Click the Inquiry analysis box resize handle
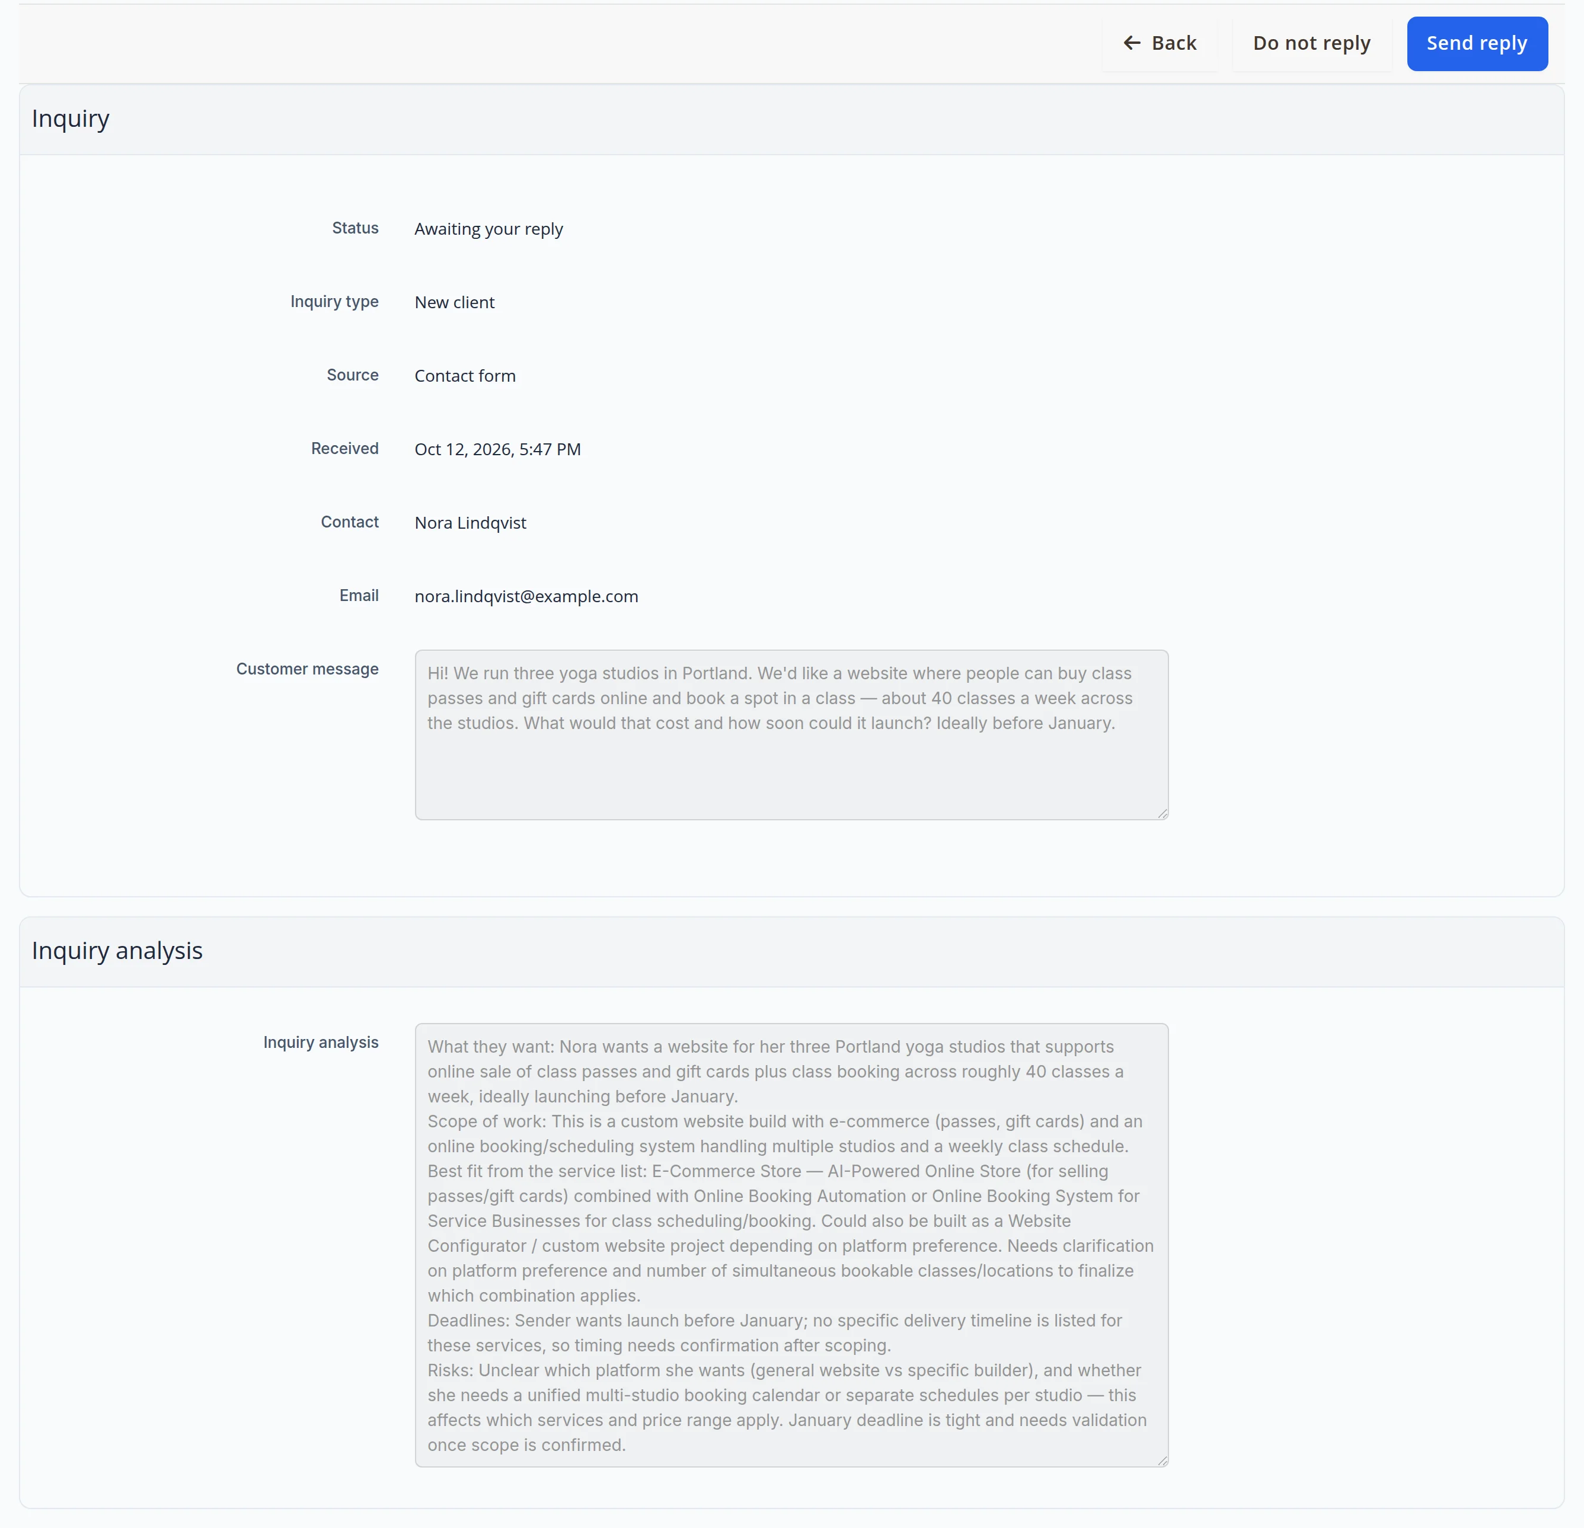Screen dimensions: 1584x1528 [1162, 1460]
